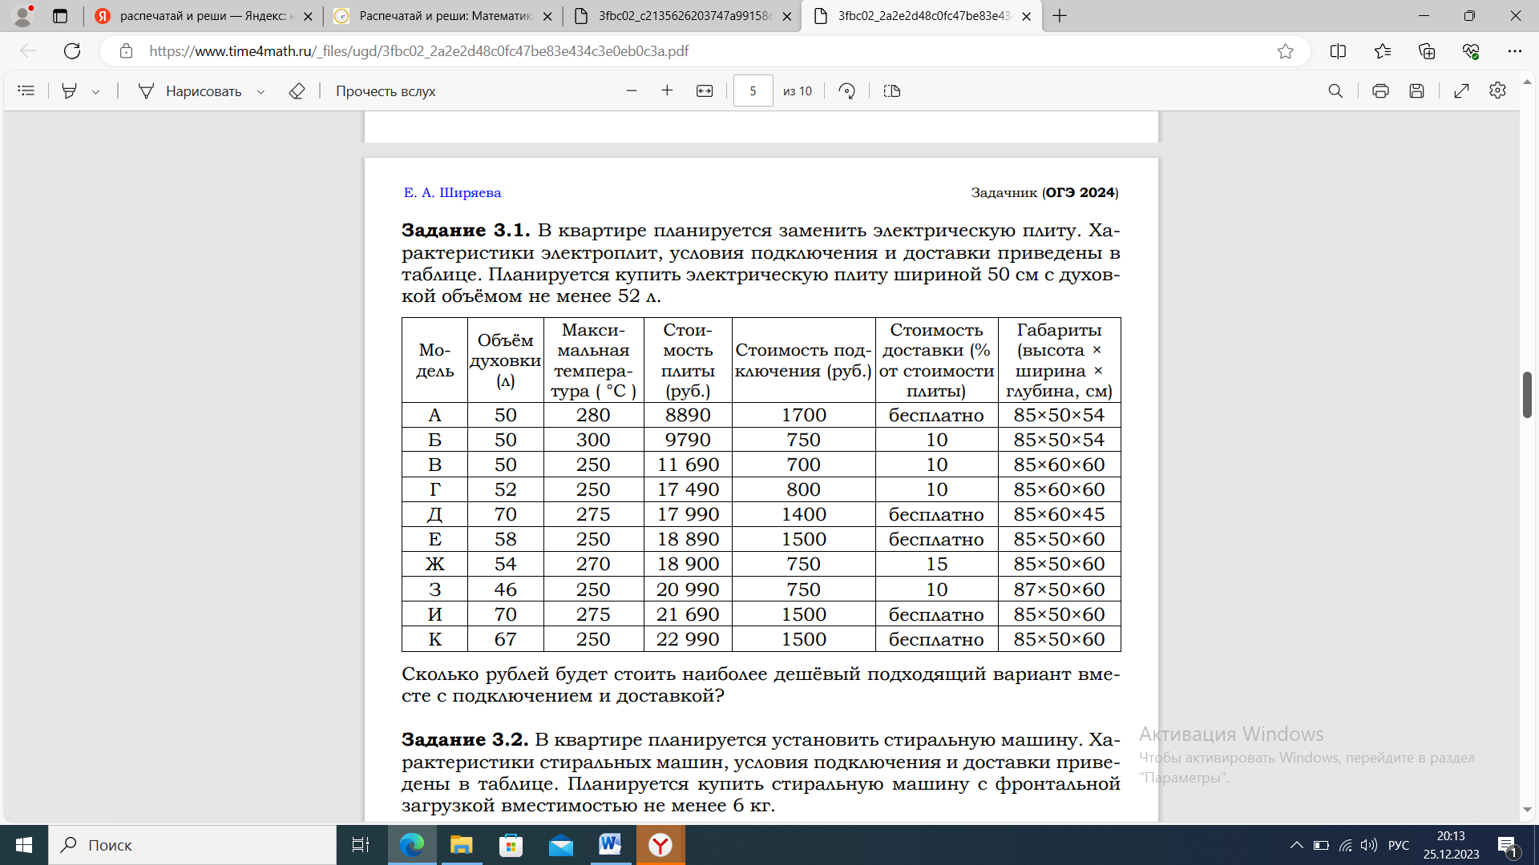Zoom in the PDF with plus
1539x865 pixels.
click(667, 91)
